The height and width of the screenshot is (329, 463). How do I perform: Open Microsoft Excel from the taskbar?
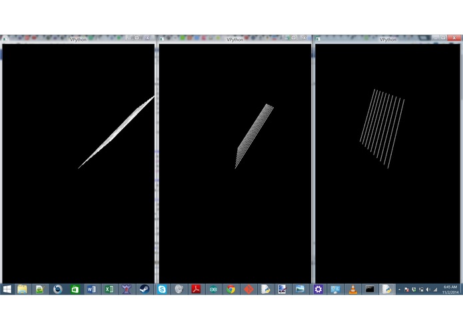(109, 289)
